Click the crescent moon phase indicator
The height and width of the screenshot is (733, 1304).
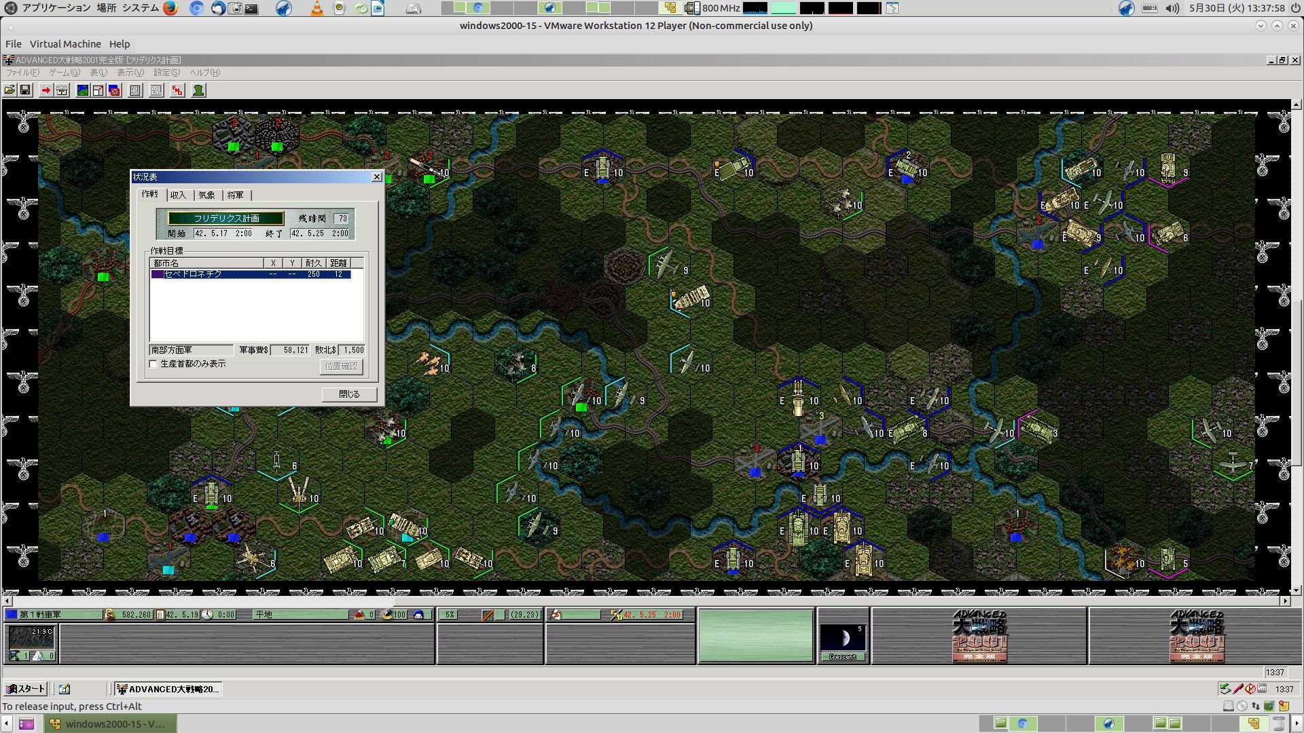pos(843,638)
